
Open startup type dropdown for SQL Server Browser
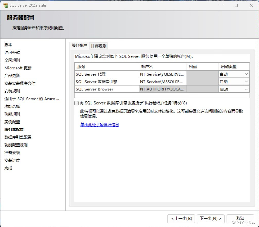246,89
